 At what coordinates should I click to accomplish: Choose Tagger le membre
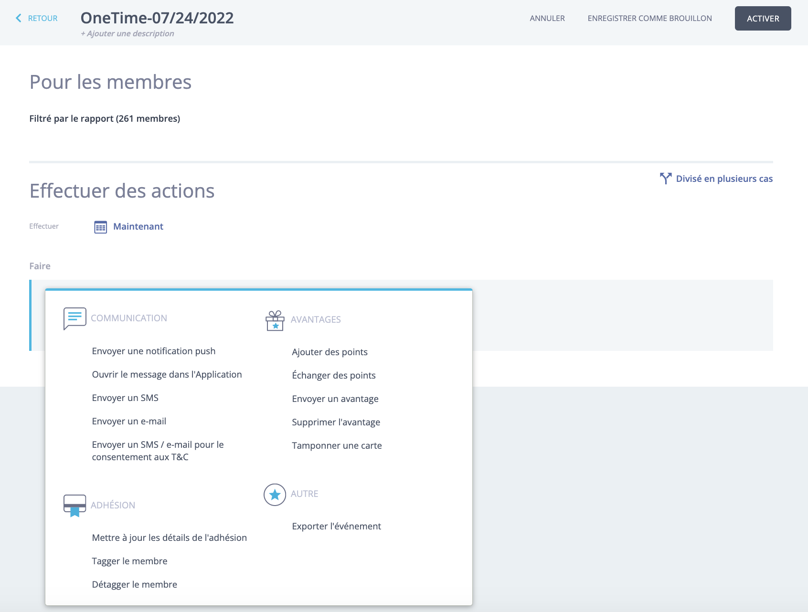pos(129,561)
